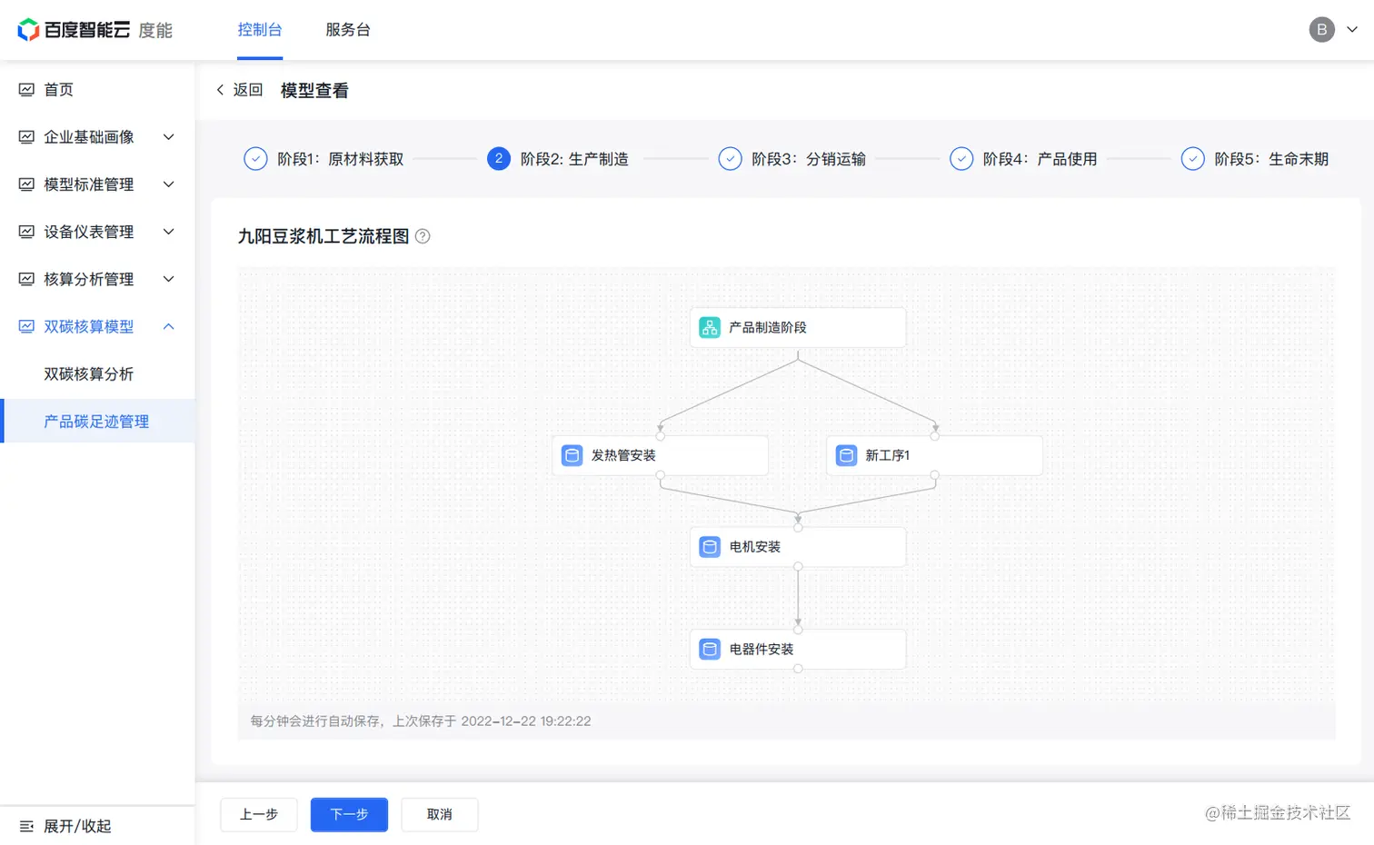Collapse the 双碳核算模型 section chevron

coord(168,326)
